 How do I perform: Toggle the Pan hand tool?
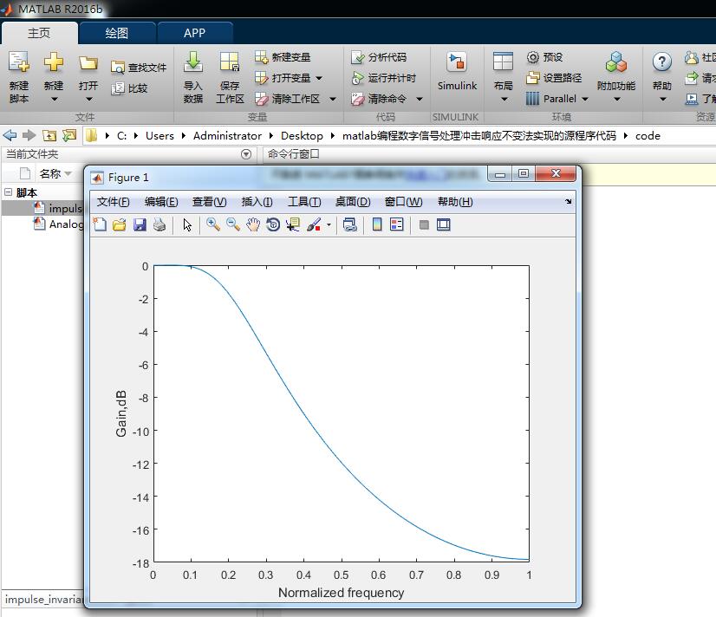click(253, 224)
